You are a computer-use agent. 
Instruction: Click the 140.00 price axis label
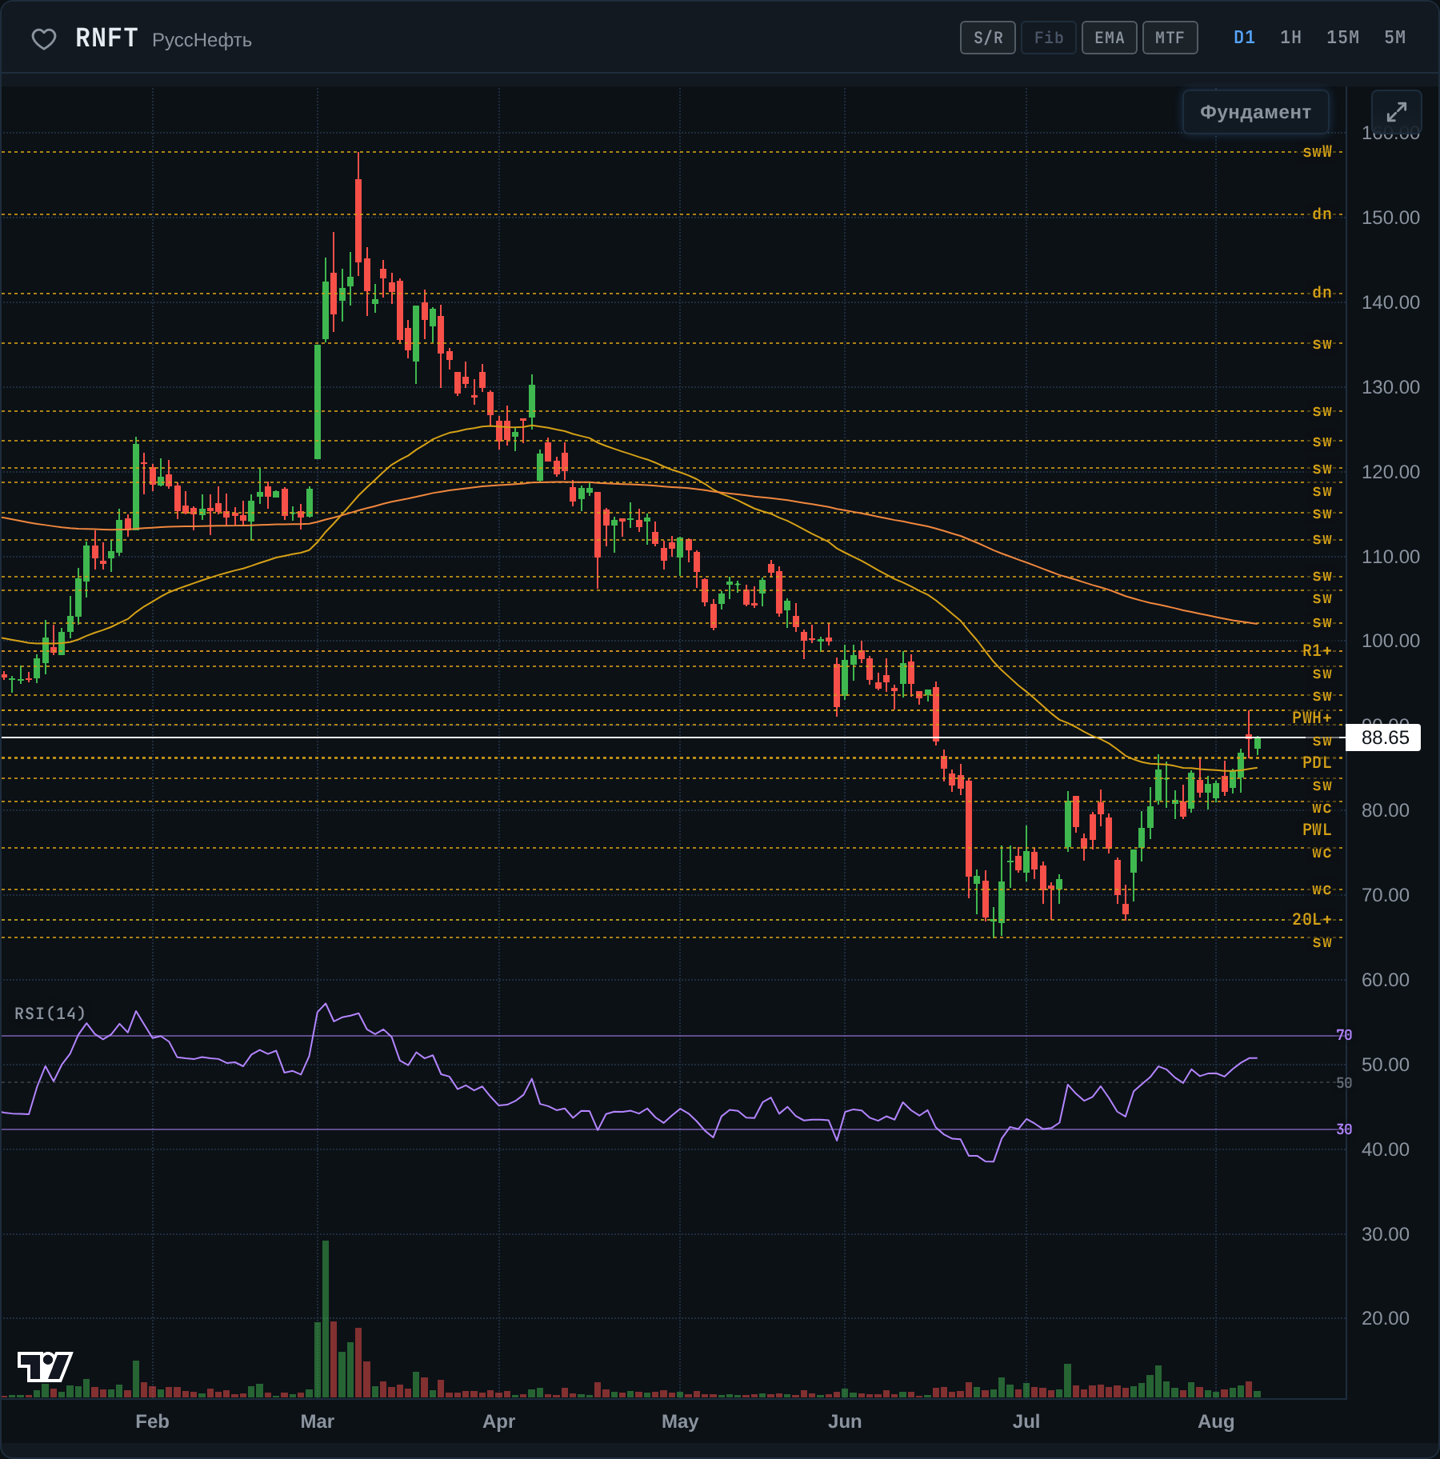[x=1390, y=302]
